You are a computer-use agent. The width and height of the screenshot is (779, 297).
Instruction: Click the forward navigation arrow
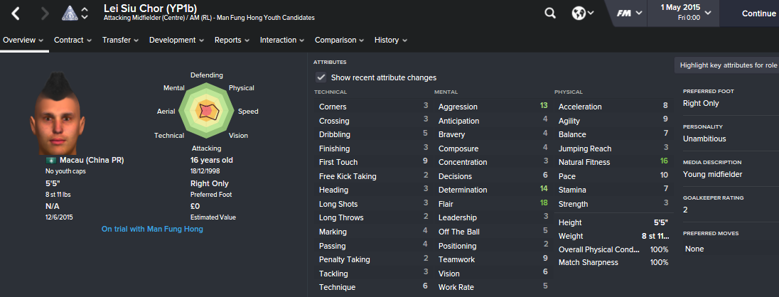pos(45,13)
